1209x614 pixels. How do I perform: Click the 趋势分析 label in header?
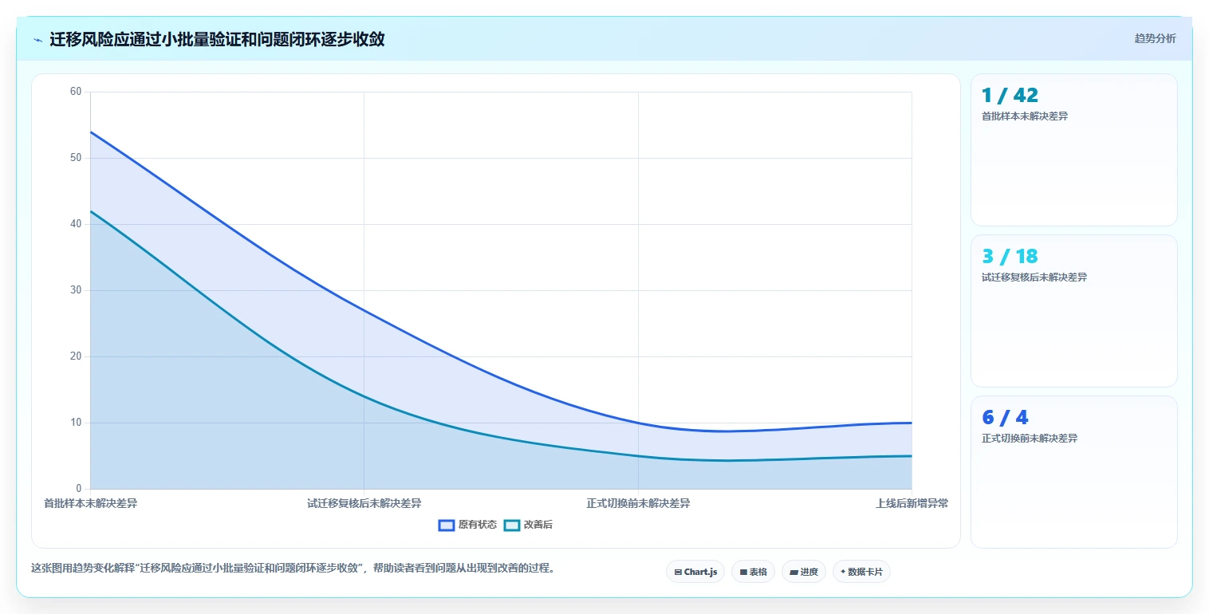[x=1155, y=38]
